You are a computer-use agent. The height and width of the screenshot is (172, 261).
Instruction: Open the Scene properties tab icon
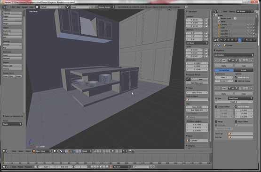[x=225, y=40]
